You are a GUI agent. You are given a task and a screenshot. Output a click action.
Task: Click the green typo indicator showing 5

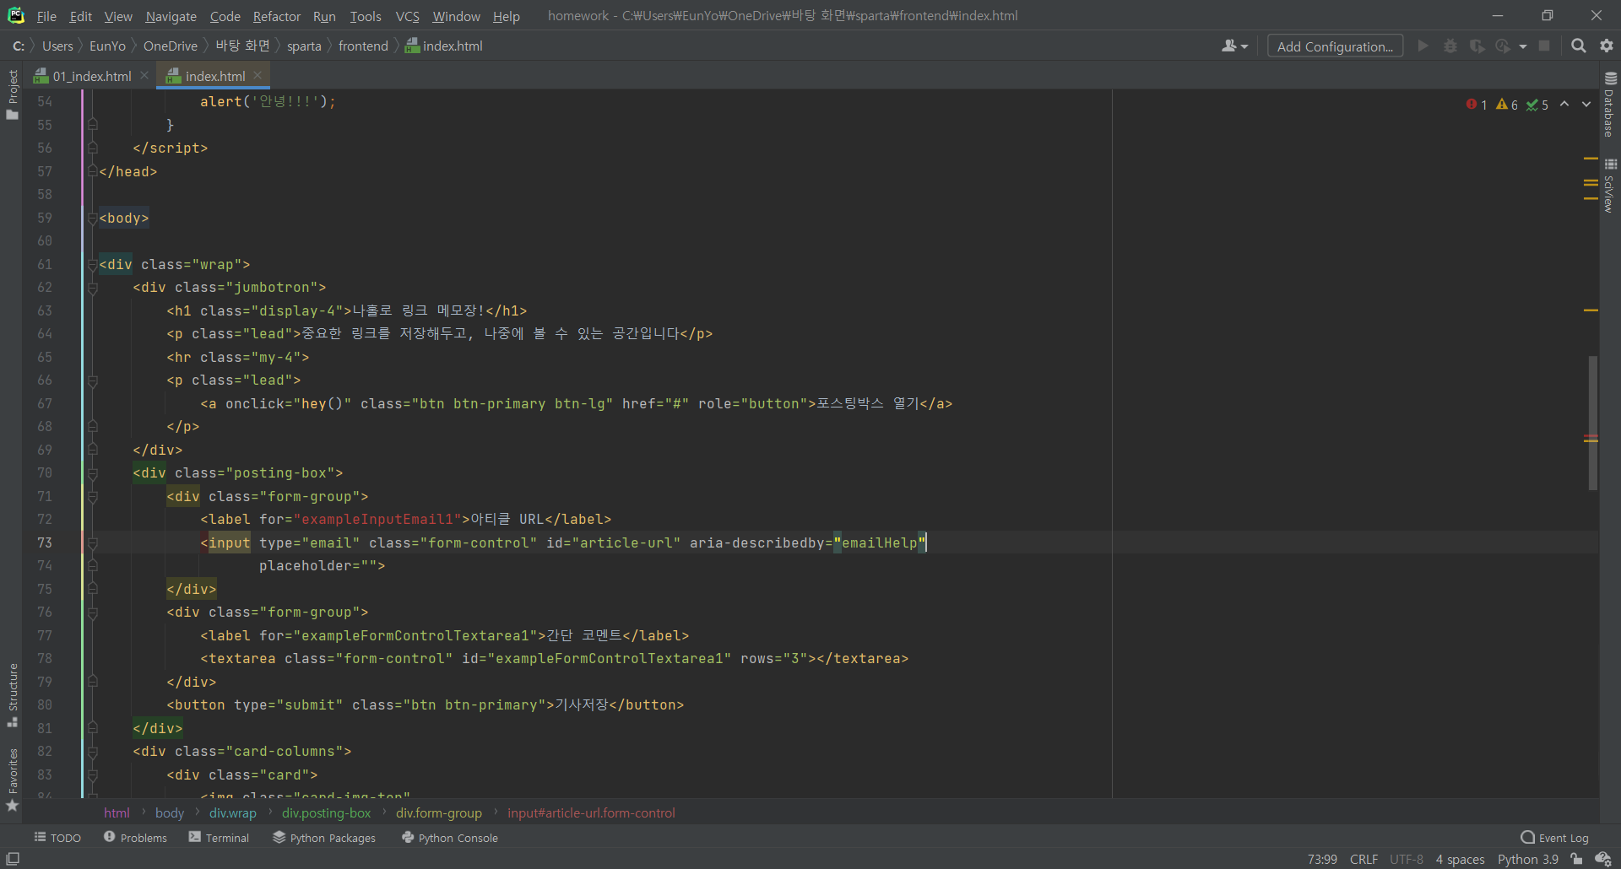point(1537,105)
